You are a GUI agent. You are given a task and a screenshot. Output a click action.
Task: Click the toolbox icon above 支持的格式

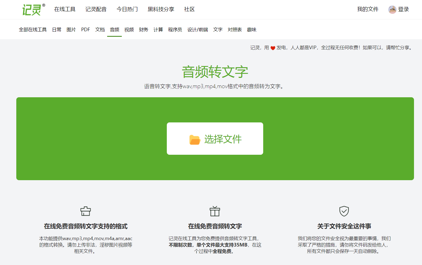[86, 211]
